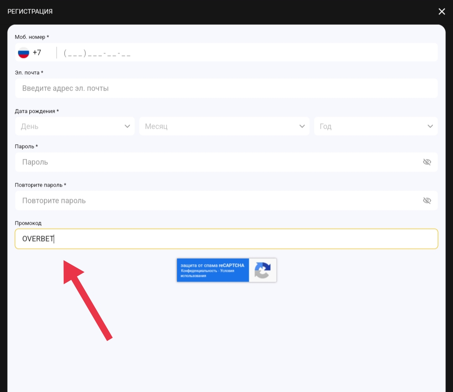The height and width of the screenshot is (392, 453).
Task: Open the Месяц birth month dropdown
Action: point(224,127)
